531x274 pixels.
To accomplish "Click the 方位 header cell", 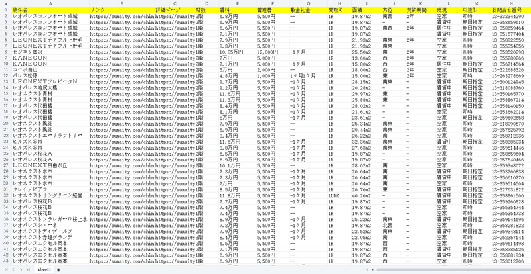I will (394, 10).
